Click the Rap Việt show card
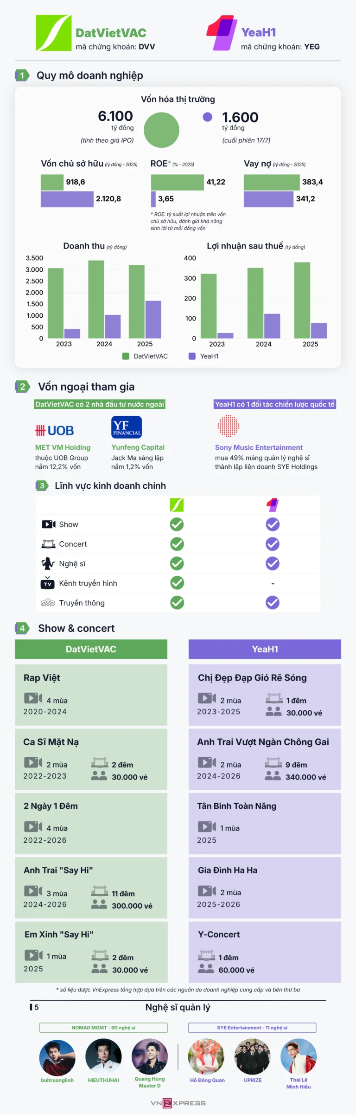356x1115 pixels. pyautogui.click(x=91, y=695)
